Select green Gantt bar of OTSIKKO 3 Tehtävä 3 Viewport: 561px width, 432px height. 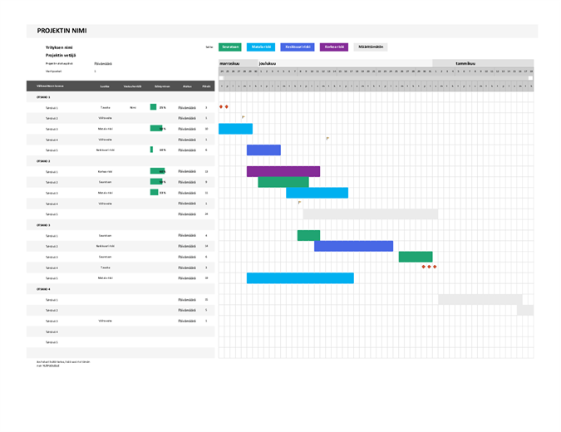[416, 257]
